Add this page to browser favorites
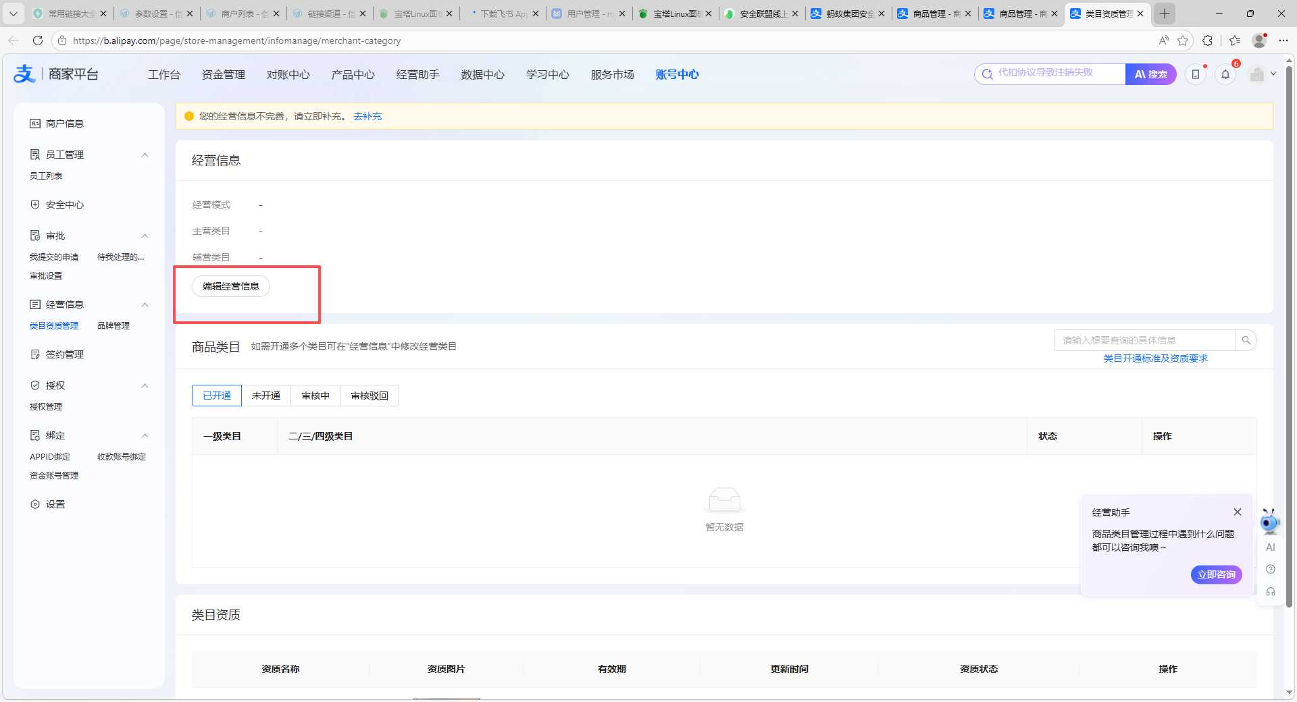Image resolution: width=1297 pixels, height=702 pixels. click(x=1183, y=40)
